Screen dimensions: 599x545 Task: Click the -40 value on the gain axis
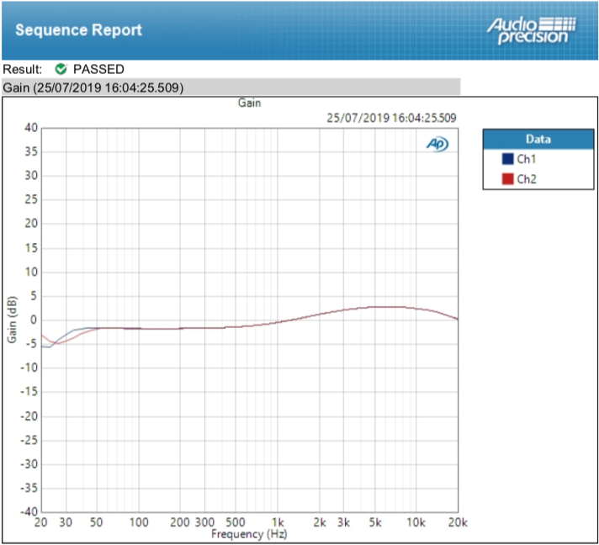(x=29, y=511)
